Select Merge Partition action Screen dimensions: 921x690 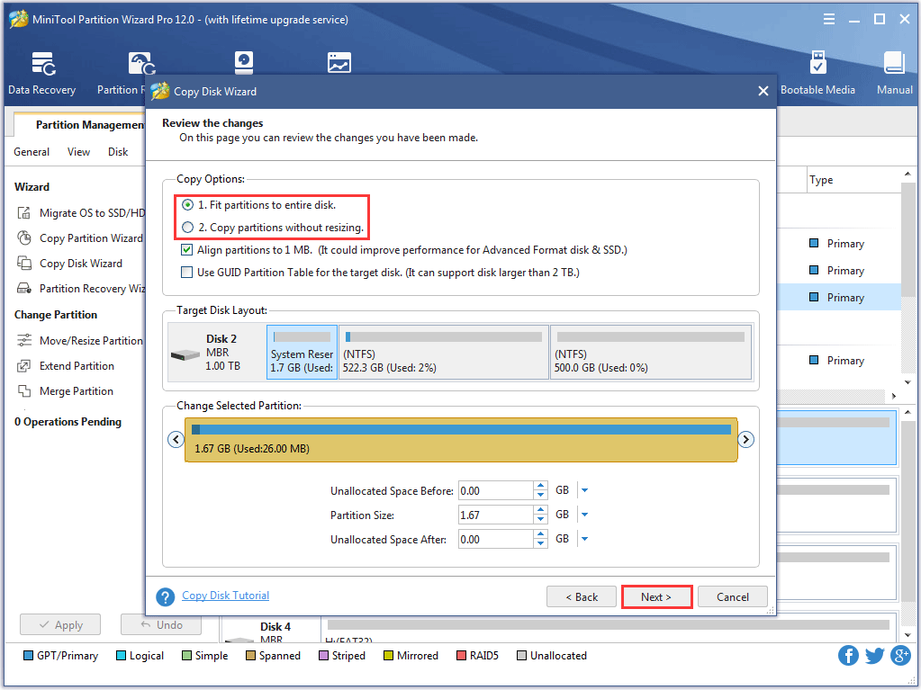[65, 391]
